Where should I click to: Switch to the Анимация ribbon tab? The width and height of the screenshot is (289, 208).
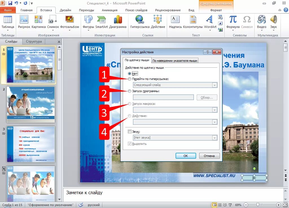(110, 10)
